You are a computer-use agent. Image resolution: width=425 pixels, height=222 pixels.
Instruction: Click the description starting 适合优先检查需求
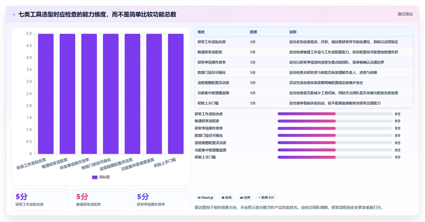[344, 42]
